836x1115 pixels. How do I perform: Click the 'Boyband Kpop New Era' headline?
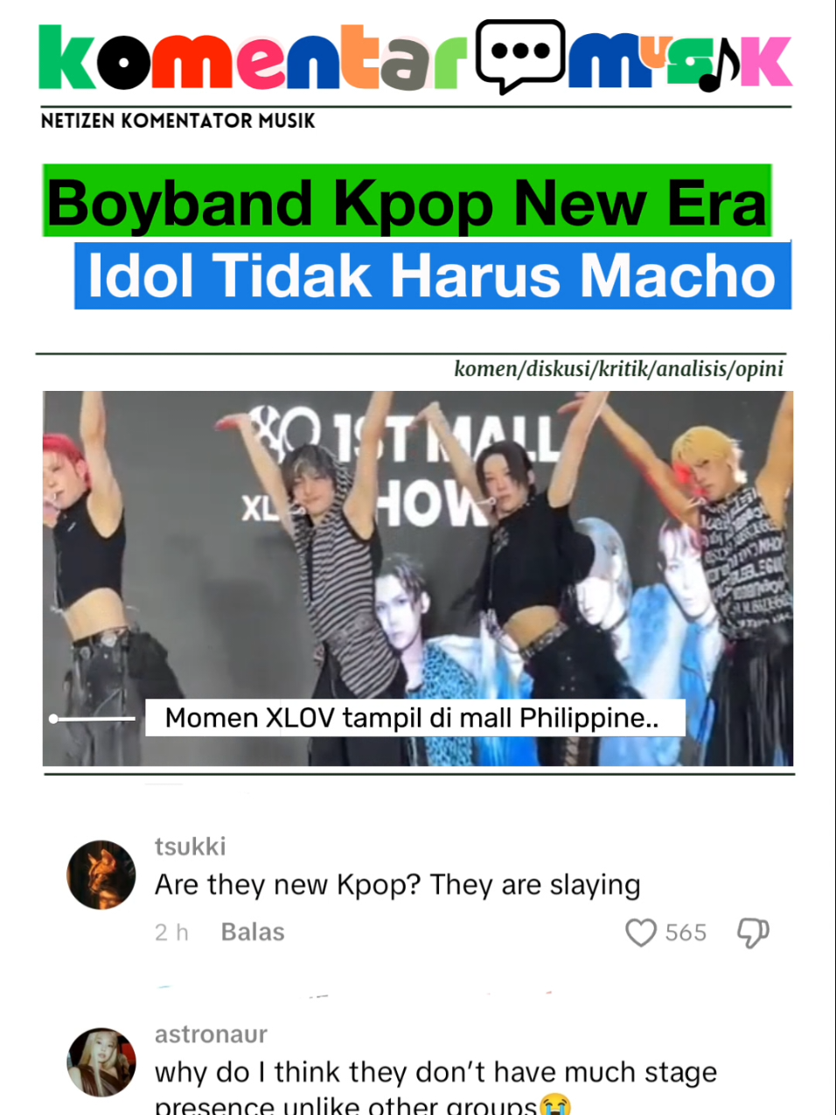tap(408, 201)
